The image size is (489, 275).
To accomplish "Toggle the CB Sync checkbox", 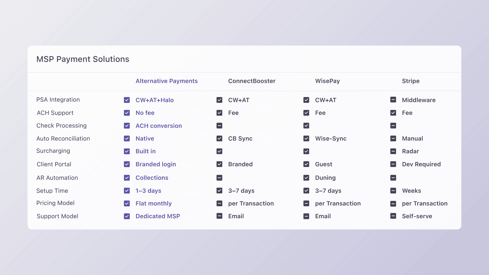I will point(219,139).
